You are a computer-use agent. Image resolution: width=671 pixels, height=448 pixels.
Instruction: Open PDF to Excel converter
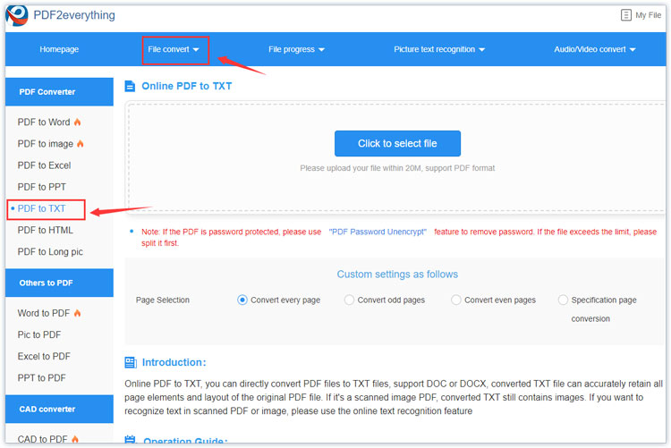(44, 165)
